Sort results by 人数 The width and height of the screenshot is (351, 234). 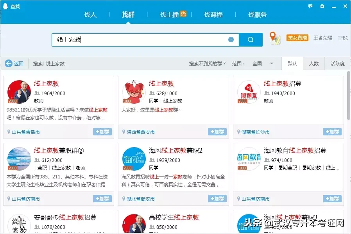coord(313,64)
